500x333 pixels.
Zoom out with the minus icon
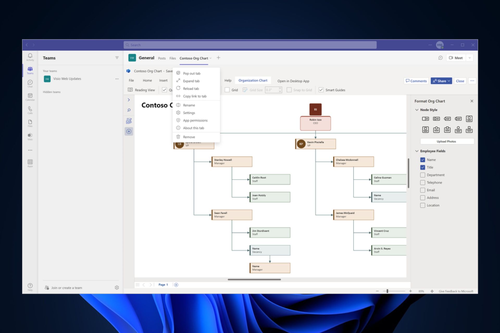pos(377,291)
